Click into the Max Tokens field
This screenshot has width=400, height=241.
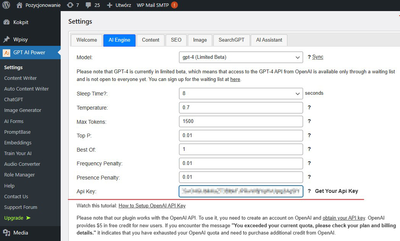click(x=241, y=121)
